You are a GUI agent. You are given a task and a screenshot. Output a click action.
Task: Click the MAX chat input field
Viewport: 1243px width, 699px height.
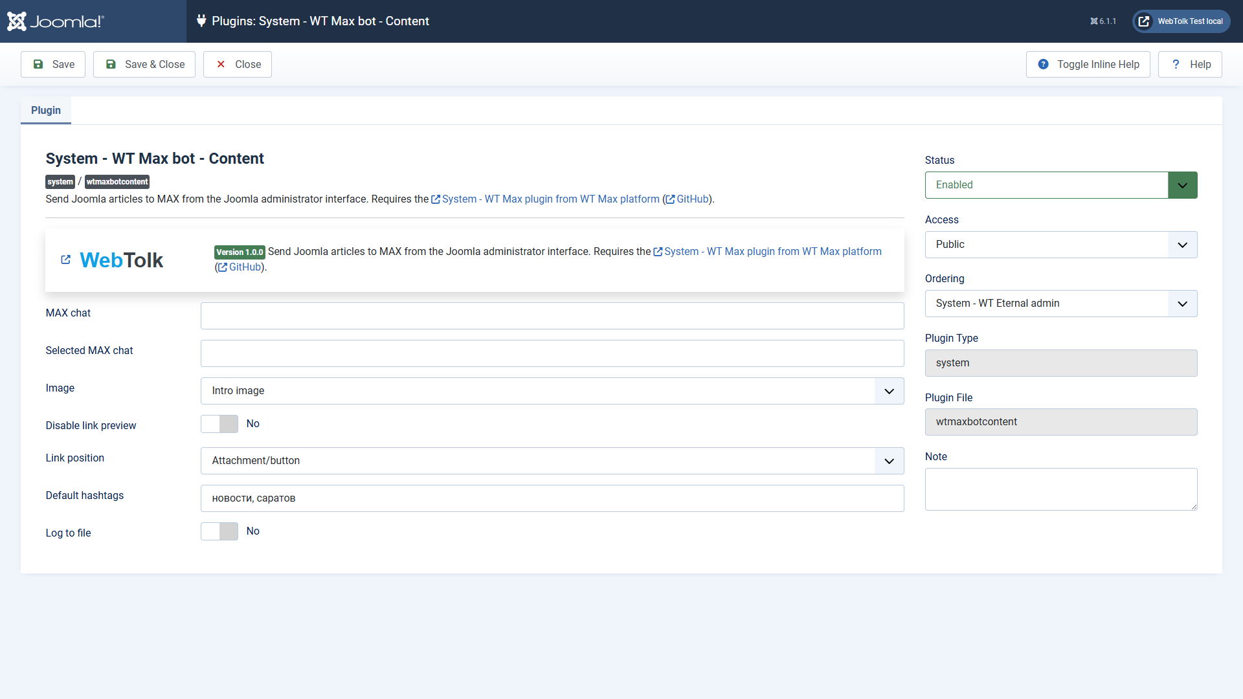coord(552,316)
